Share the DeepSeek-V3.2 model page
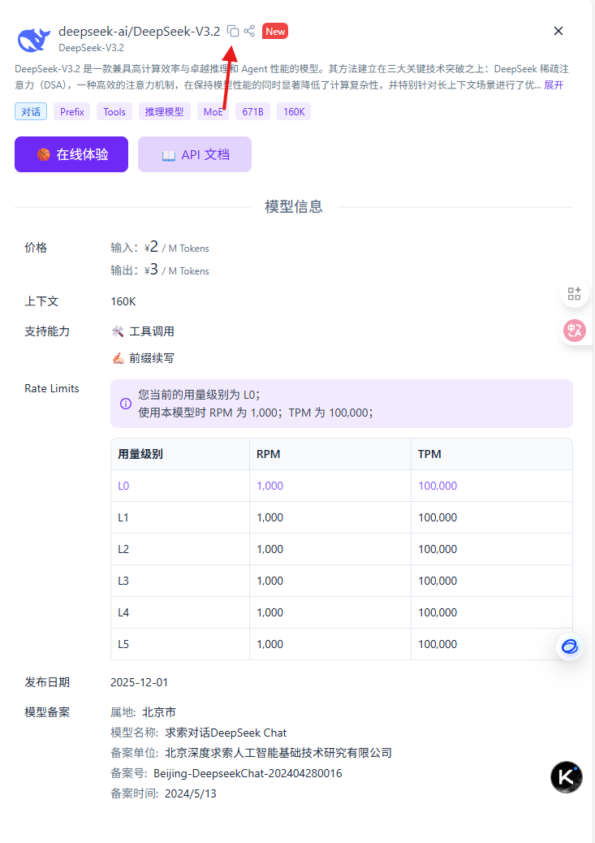Image resolution: width=595 pixels, height=843 pixels. [249, 31]
